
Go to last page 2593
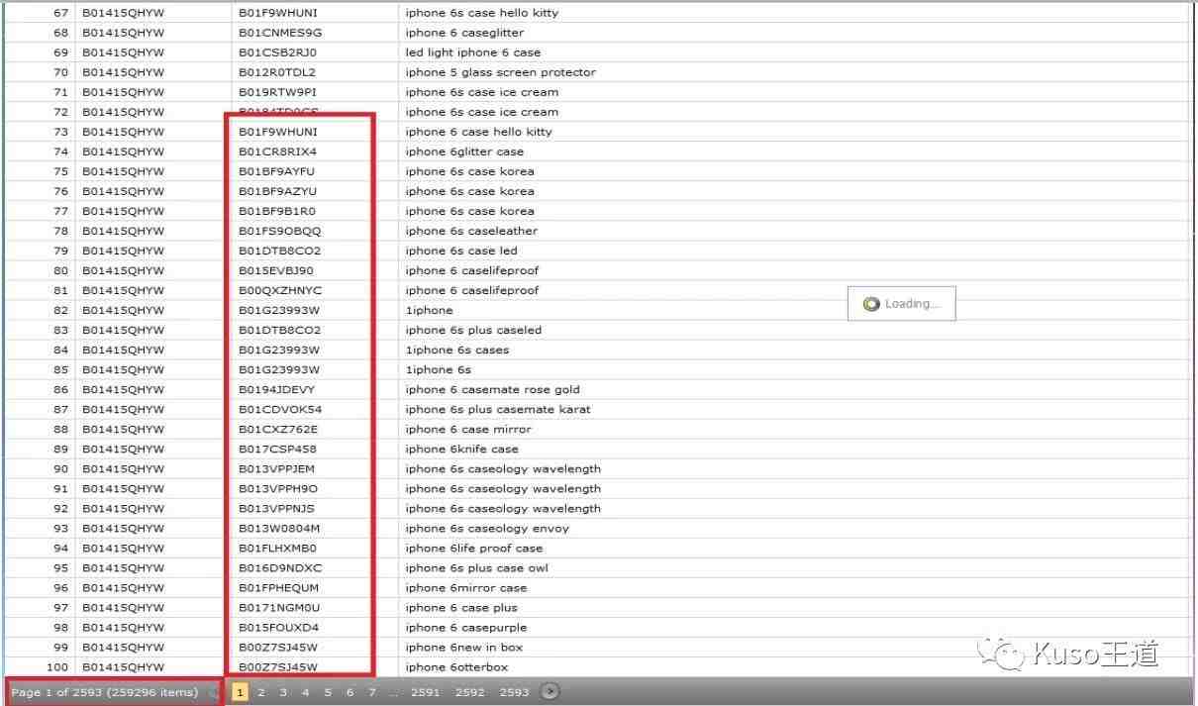514,692
